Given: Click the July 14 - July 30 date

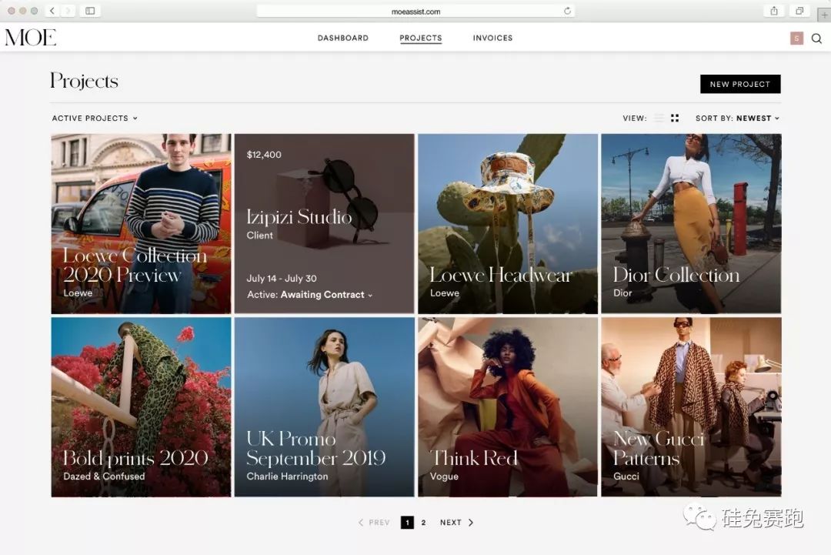Looking at the screenshot, I should click(282, 279).
